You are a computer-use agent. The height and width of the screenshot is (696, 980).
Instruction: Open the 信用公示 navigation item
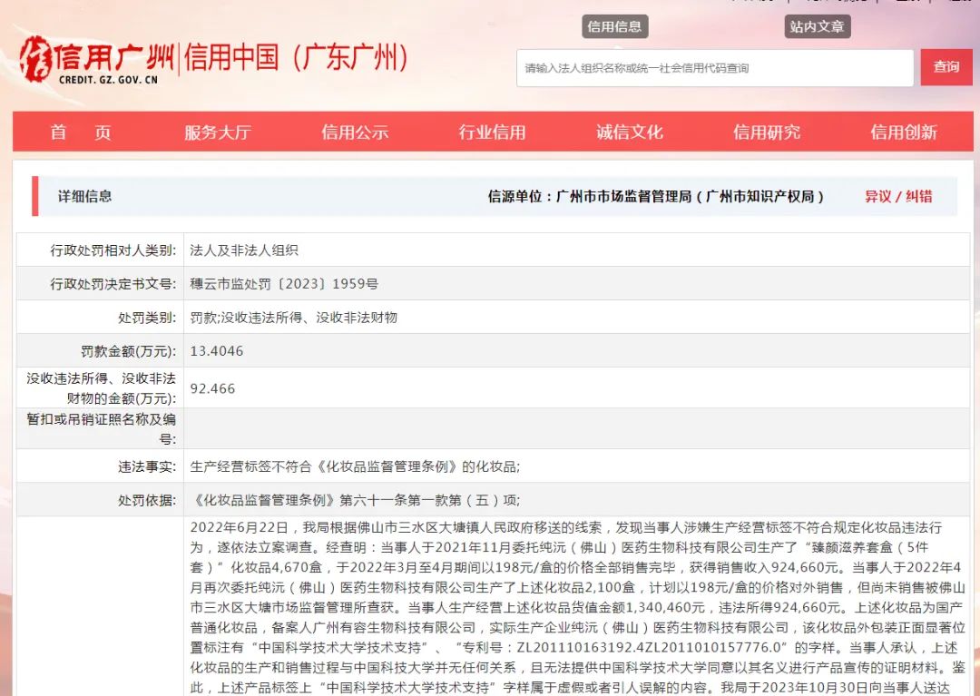coord(354,132)
